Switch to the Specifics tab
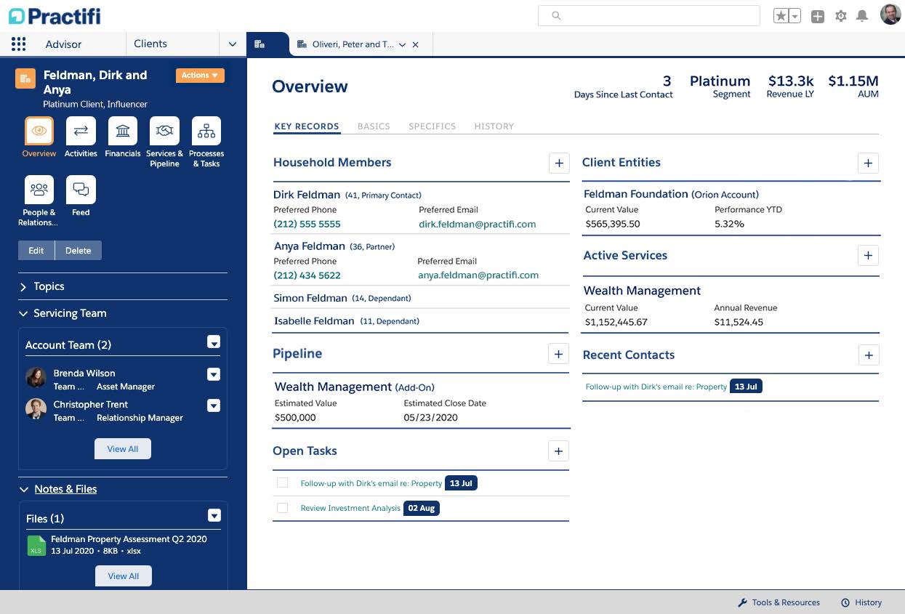This screenshot has height=614, width=905. coord(433,126)
